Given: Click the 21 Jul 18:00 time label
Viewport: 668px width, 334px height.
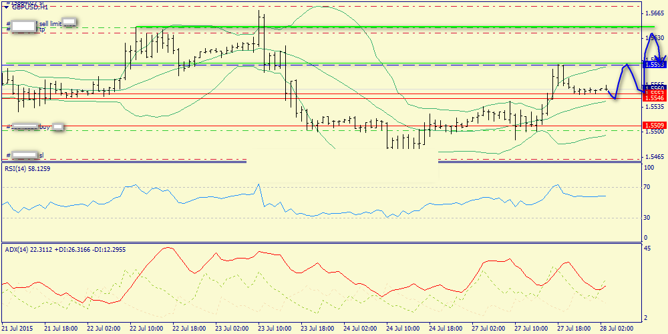Looking at the screenshot, I should (x=60, y=329).
